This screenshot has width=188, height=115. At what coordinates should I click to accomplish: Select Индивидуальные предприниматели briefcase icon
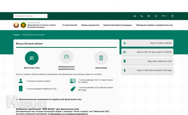pyautogui.click(x=66, y=57)
